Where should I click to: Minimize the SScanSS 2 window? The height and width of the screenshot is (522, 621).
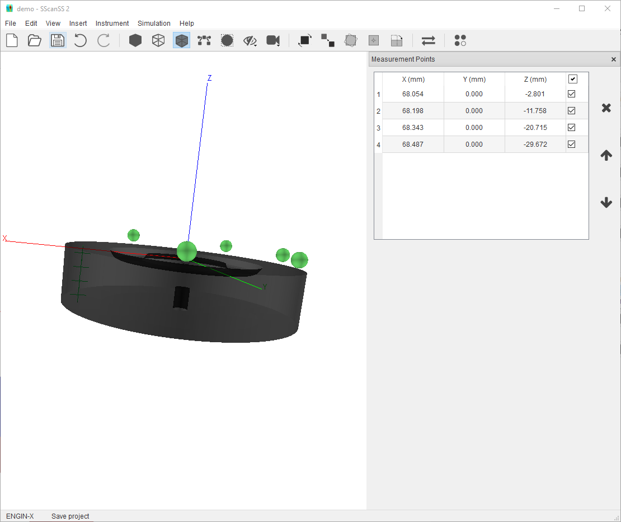pos(557,8)
